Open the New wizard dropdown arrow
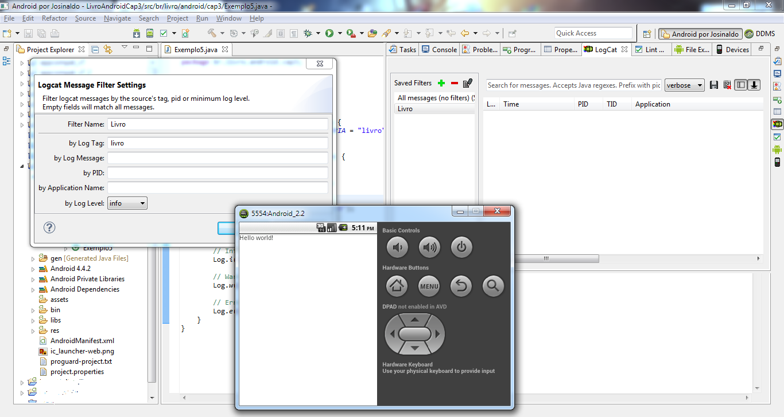The height and width of the screenshot is (417, 784). (x=17, y=33)
